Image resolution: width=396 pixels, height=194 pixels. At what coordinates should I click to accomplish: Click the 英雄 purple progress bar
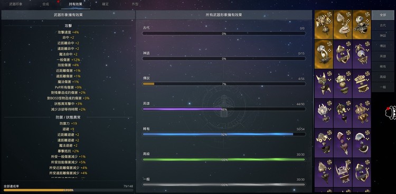pos(224,109)
